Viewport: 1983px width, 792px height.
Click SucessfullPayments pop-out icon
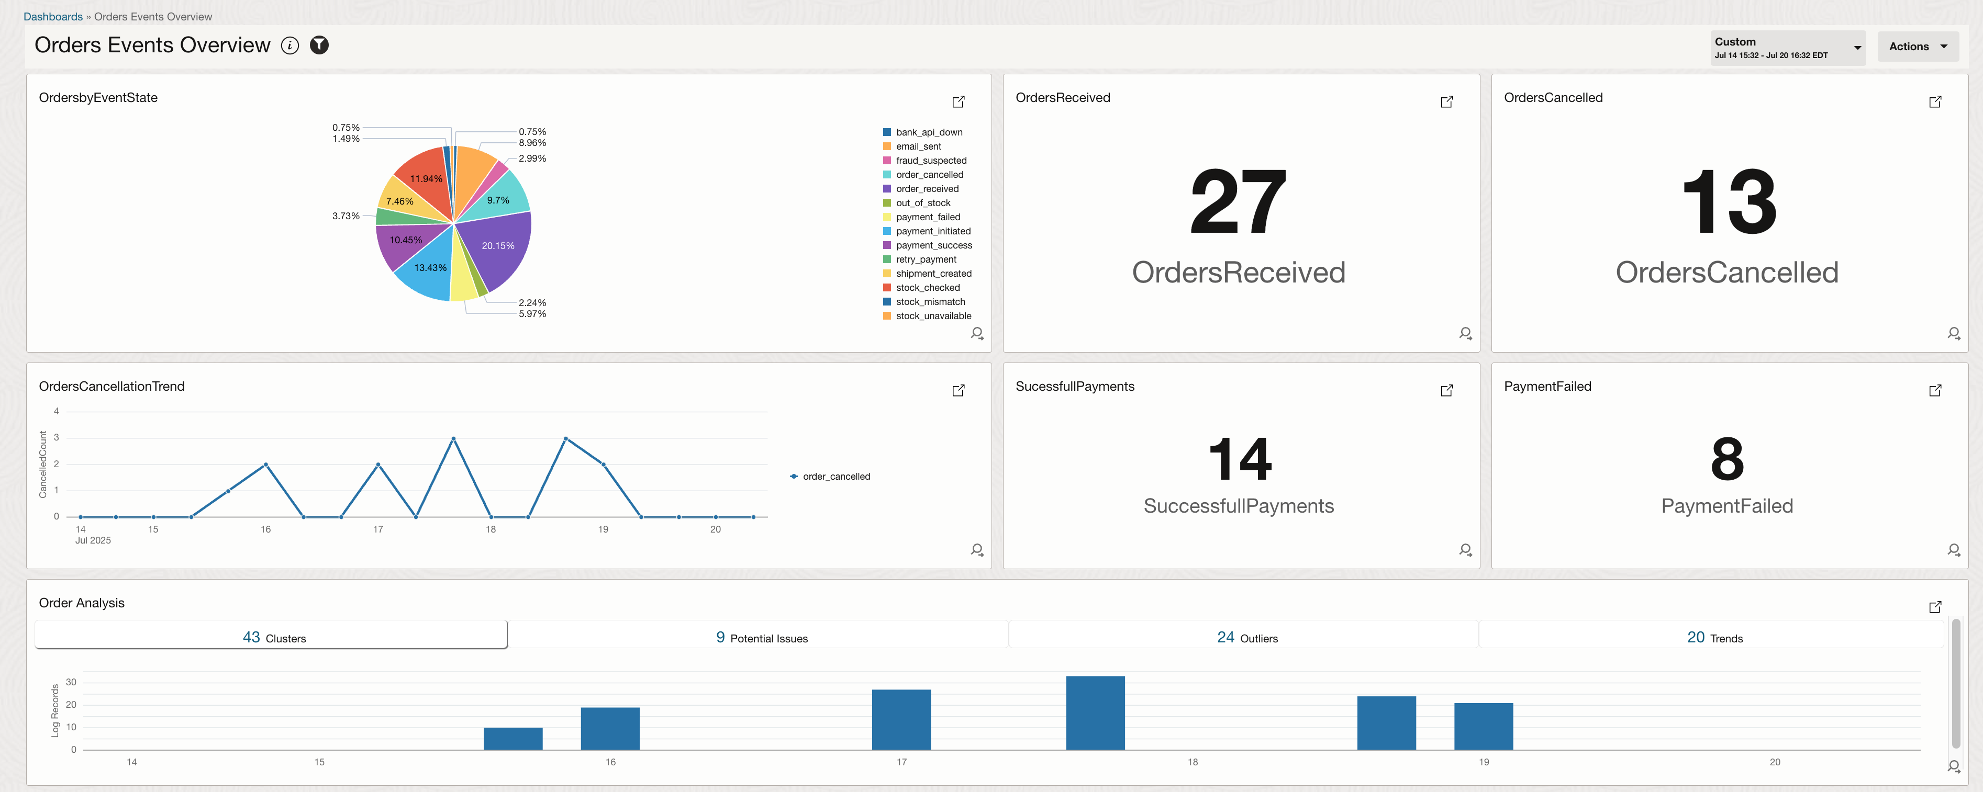[x=1446, y=391]
